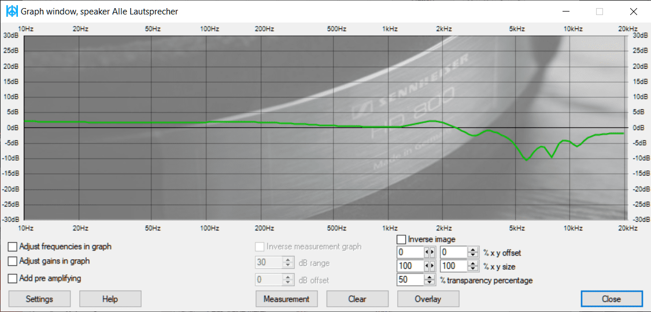651x312 pixels.
Task: Click into the y size percentage field
Action: click(453, 266)
